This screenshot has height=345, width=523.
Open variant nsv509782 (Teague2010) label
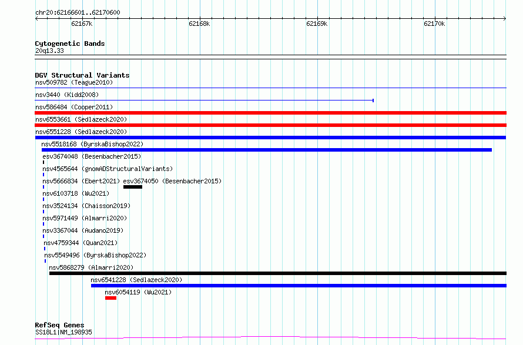74,82
